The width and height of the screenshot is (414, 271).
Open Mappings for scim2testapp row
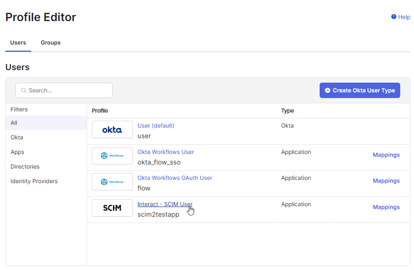tap(386, 207)
